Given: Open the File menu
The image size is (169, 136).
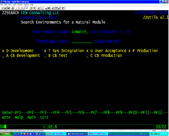Looking at the screenshot, I should click(x=2, y=5).
